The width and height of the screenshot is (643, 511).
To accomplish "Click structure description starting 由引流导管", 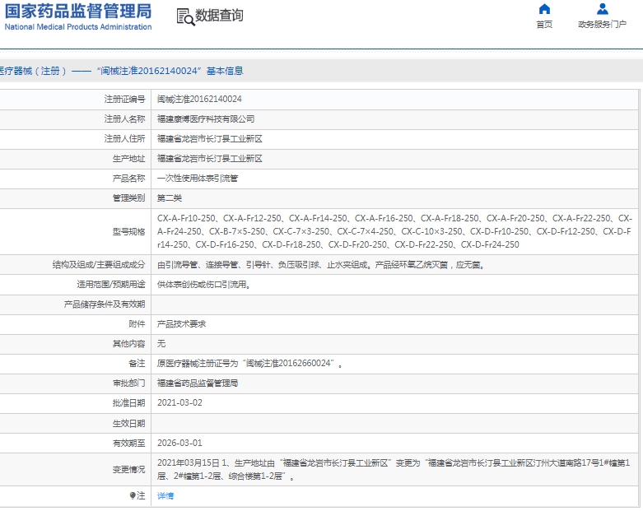I will click(x=321, y=265).
